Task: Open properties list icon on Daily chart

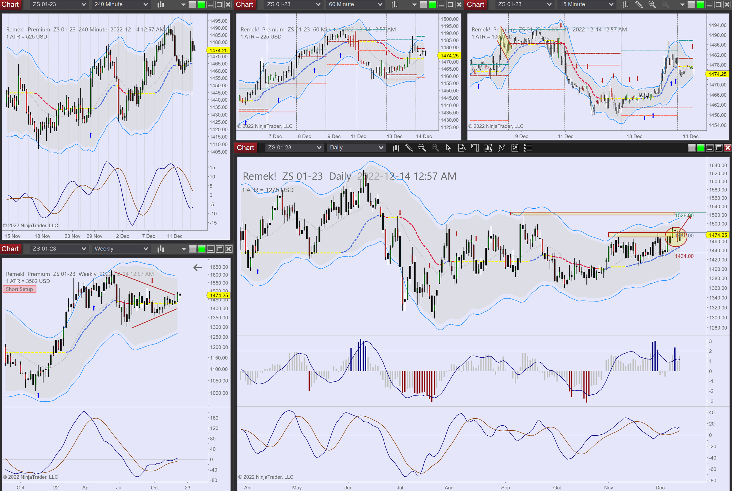Action: coord(528,148)
